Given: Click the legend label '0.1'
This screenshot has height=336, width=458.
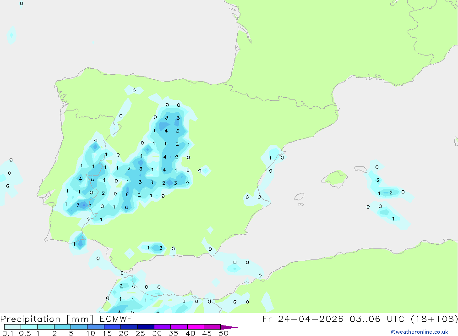Looking at the screenshot, I should [x=8, y=333].
